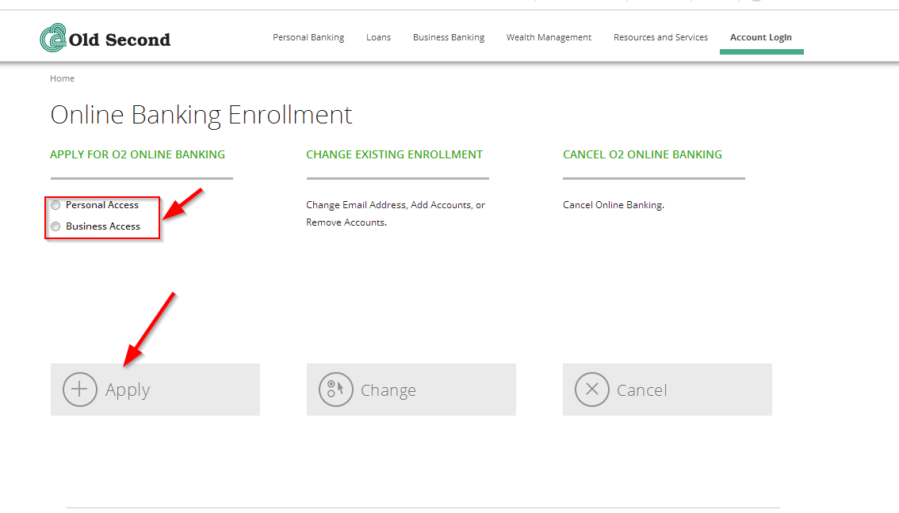899x513 pixels.
Task: Click the X circle icon on Cancel
Action: [x=591, y=389]
